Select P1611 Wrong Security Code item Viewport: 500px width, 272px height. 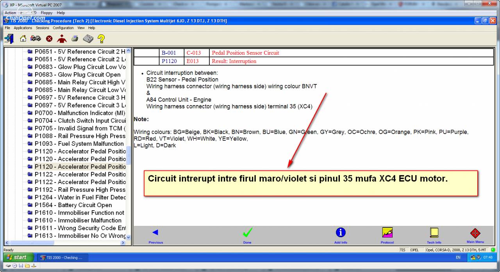77,228
